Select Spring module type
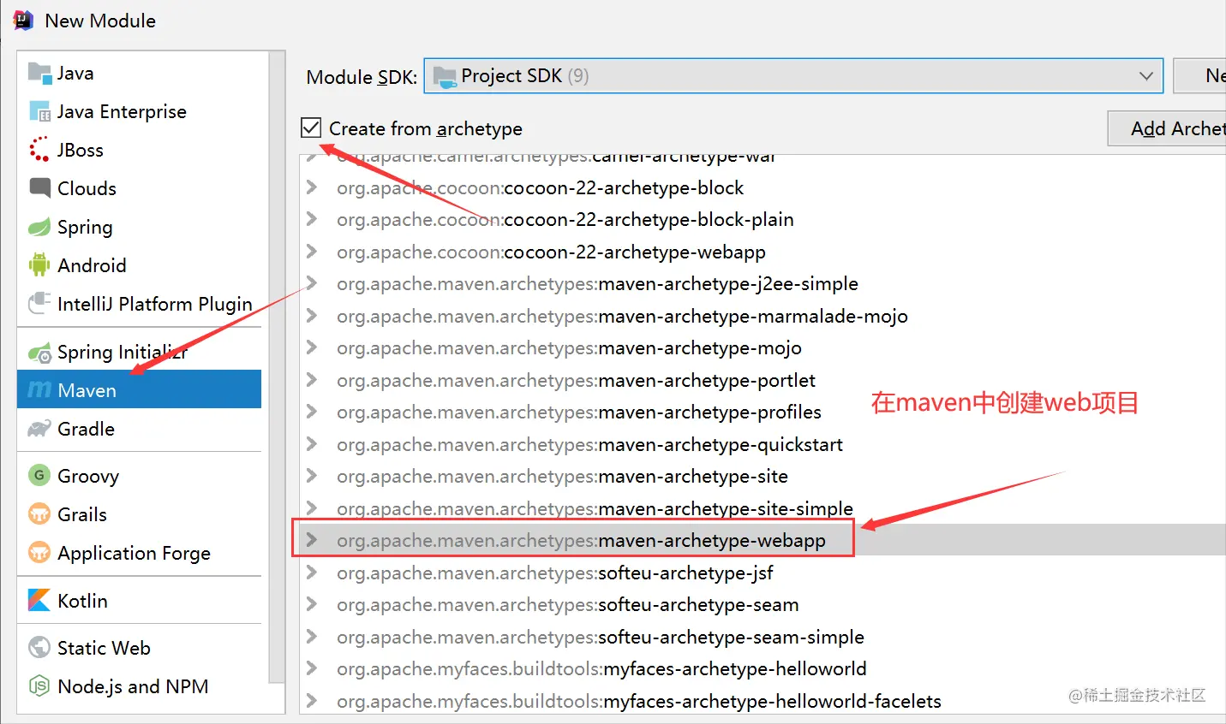 pyautogui.click(x=139, y=227)
